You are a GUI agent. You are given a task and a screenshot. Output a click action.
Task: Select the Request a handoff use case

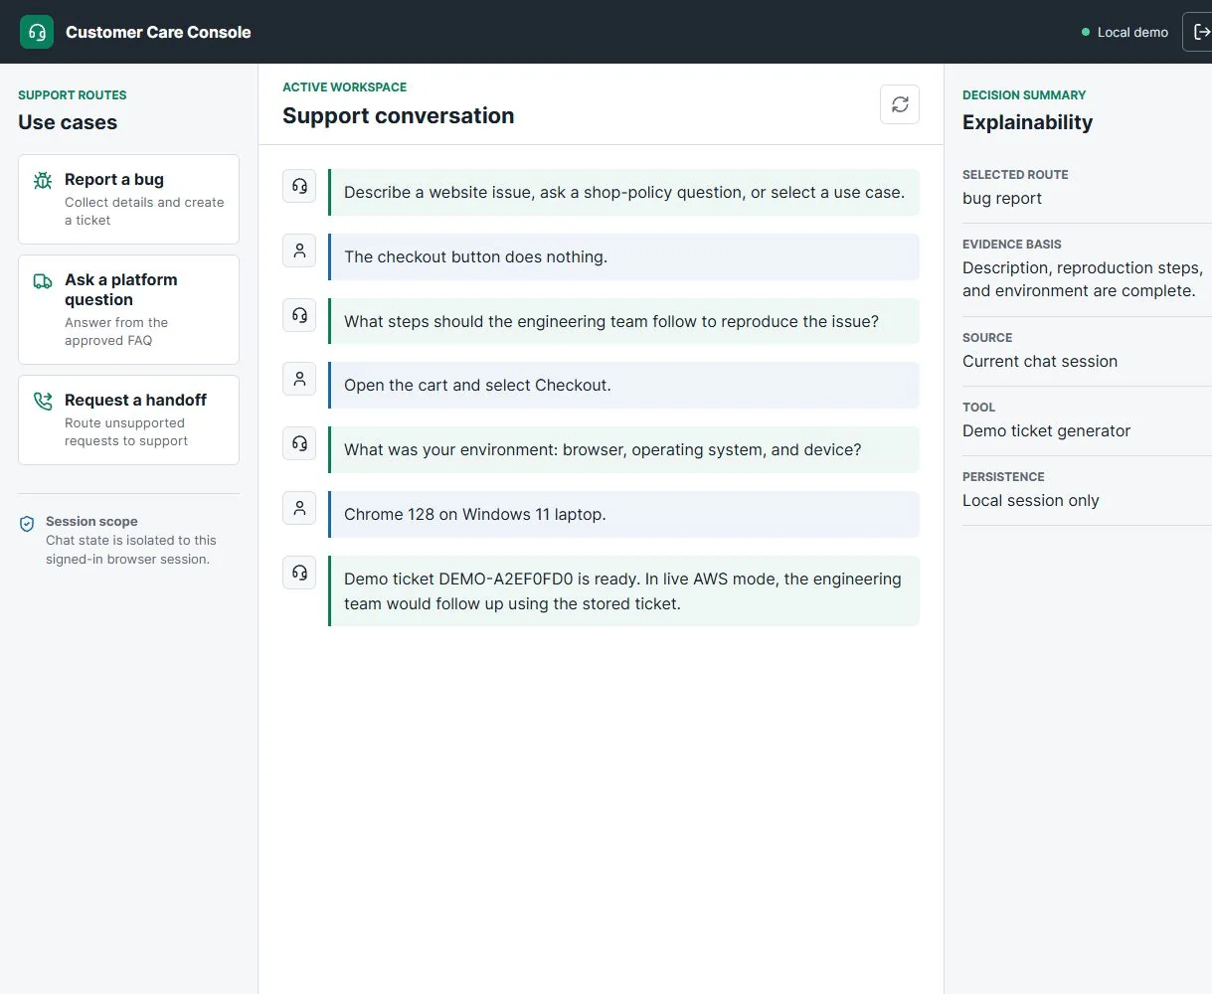[128, 419]
